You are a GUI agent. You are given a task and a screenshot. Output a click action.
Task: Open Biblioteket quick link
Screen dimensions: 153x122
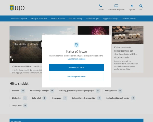pos(19,98)
